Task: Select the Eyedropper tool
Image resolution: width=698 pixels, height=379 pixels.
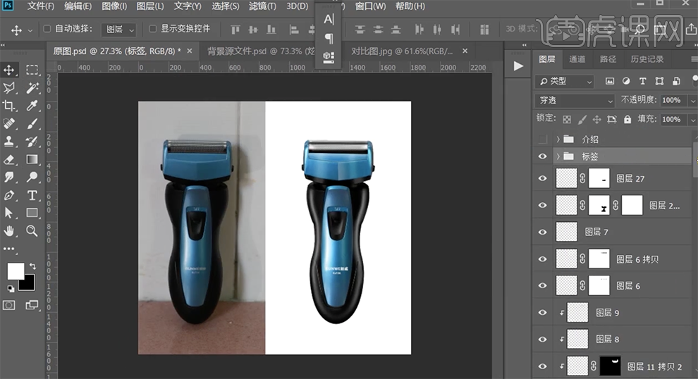Action: (32, 106)
